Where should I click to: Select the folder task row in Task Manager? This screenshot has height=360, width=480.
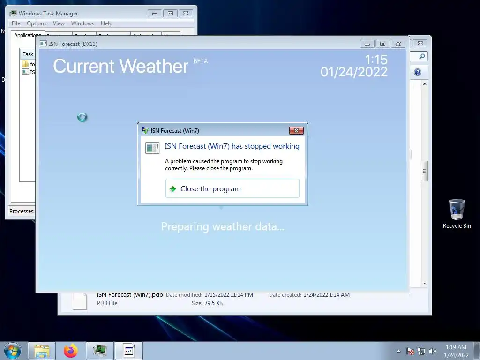pos(29,64)
